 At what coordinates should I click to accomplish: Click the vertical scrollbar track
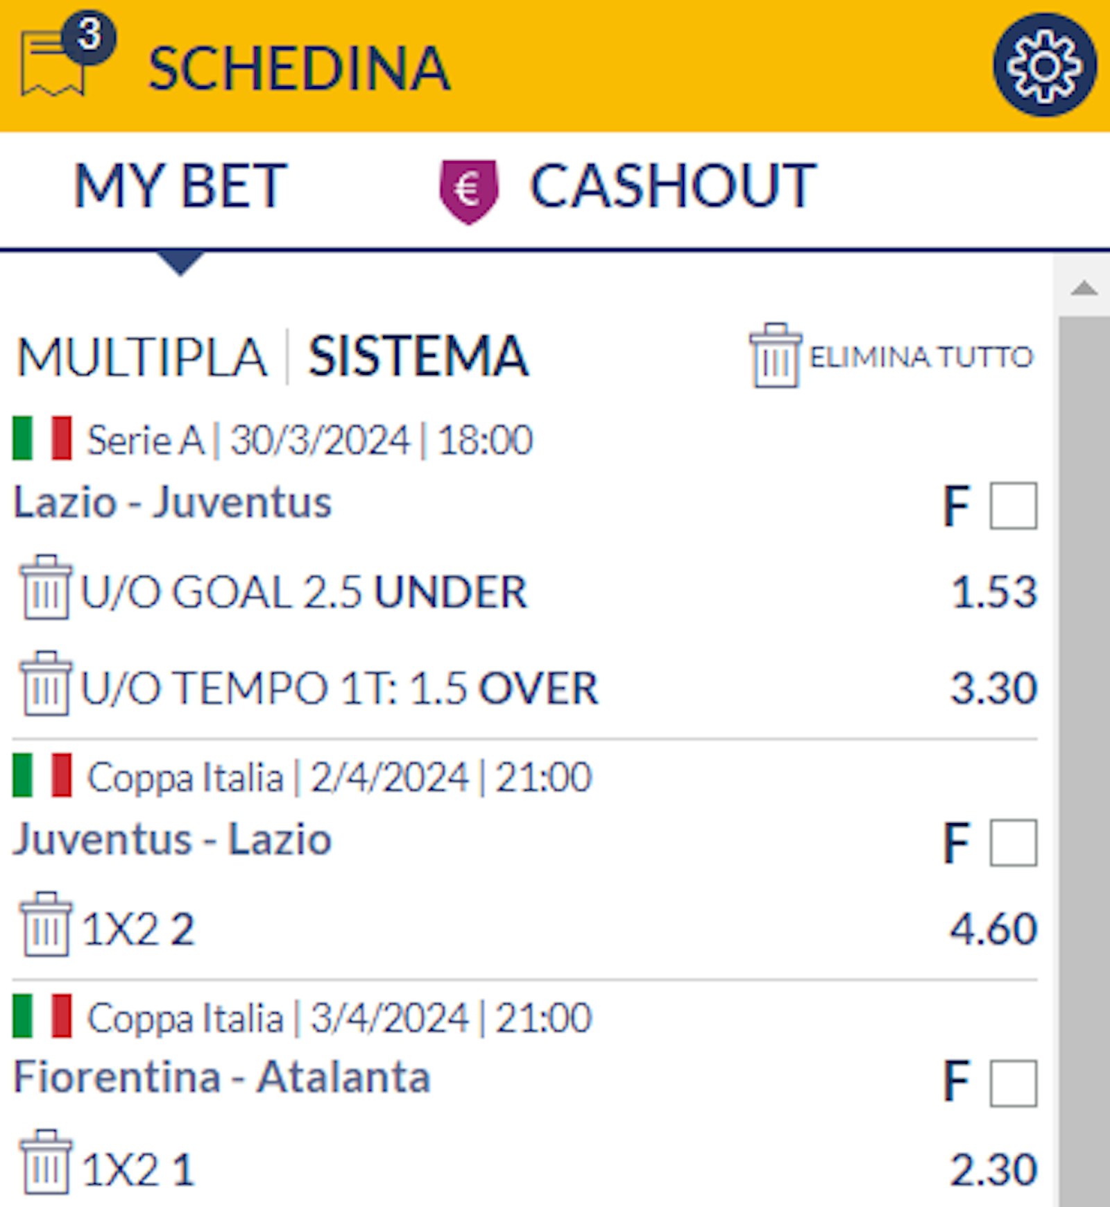coord(1084,694)
